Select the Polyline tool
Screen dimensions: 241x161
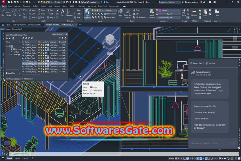8,13
